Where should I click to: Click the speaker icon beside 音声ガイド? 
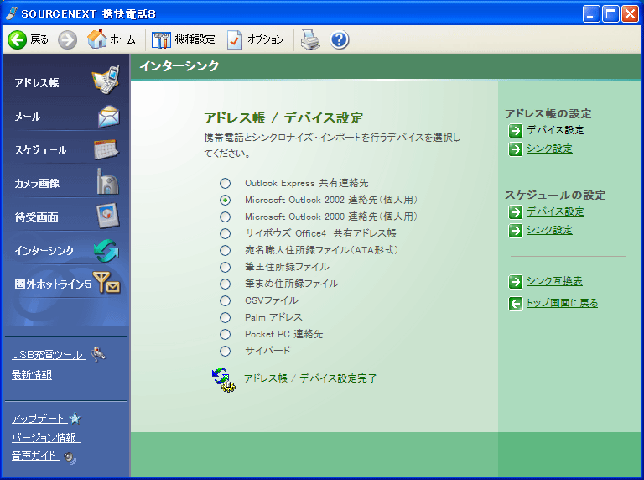click(x=70, y=457)
